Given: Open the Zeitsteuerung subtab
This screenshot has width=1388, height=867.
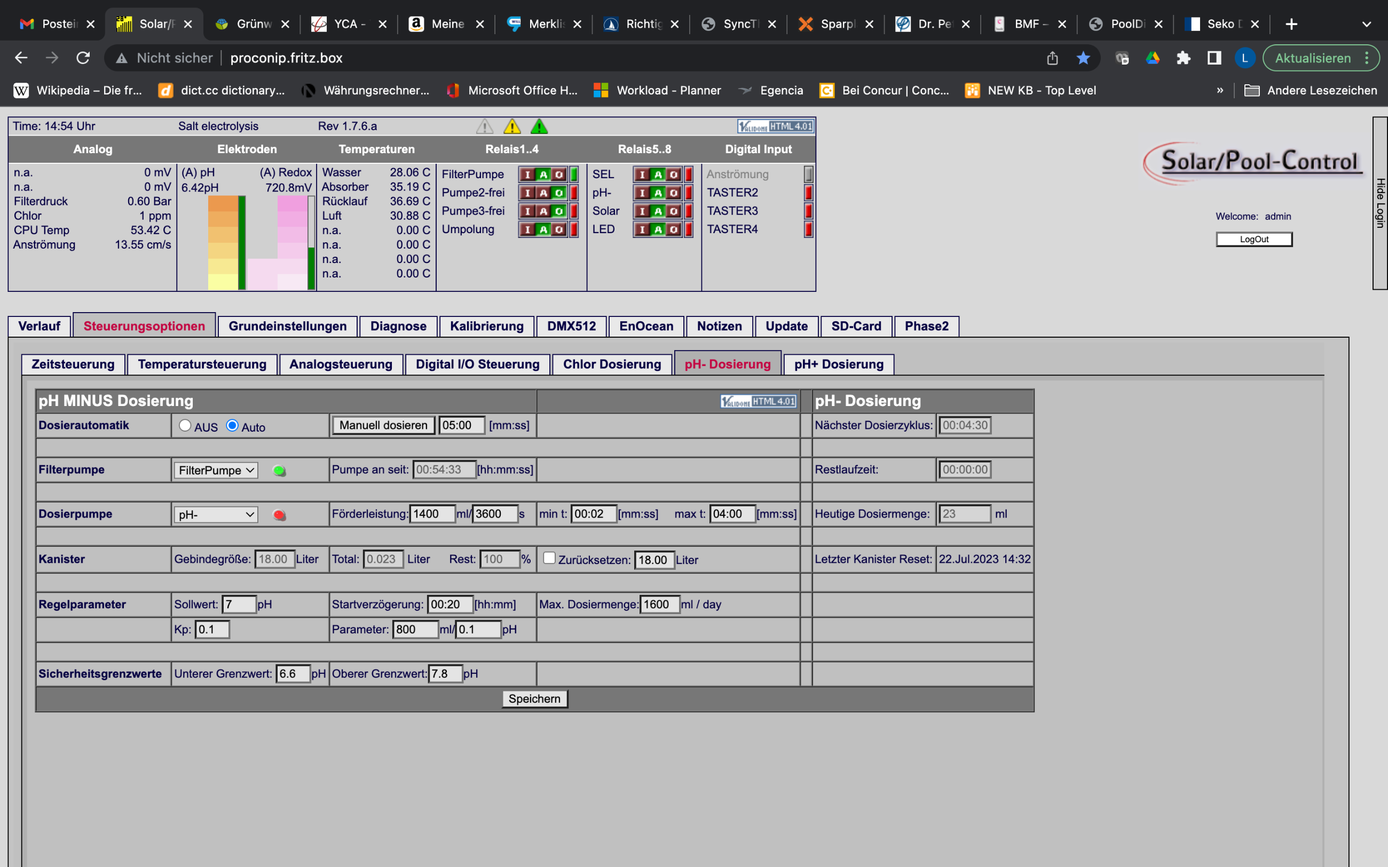Looking at the screenshot, I should 73,364.
